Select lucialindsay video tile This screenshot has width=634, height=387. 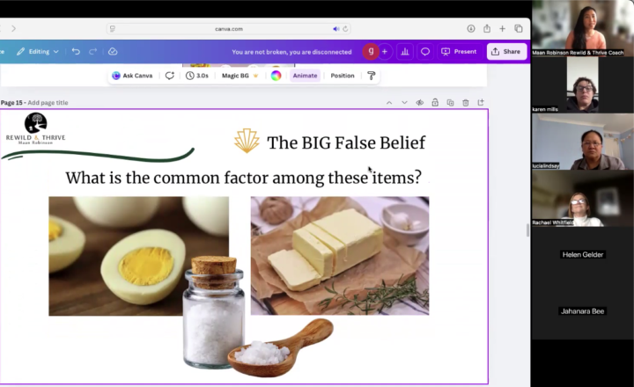[583, 142]
